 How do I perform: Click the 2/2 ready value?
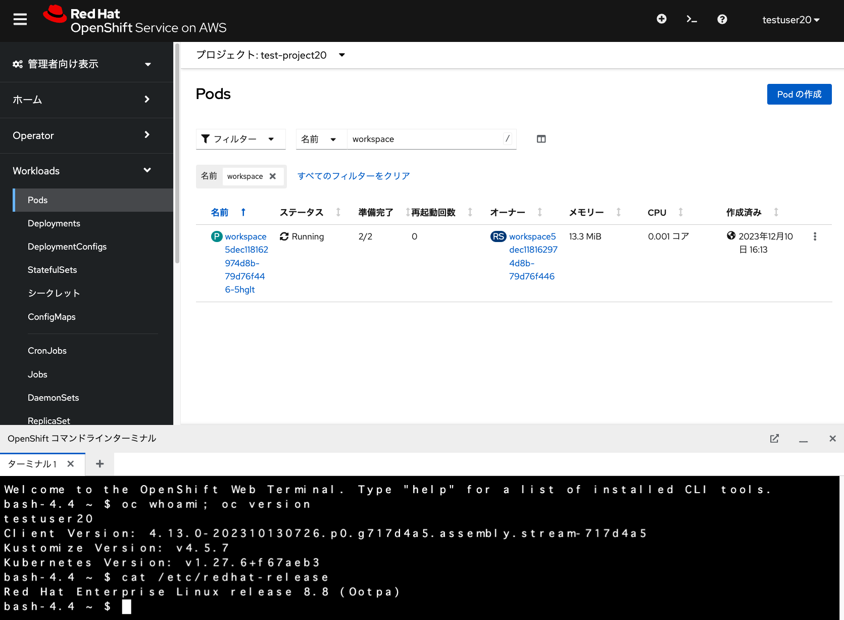click(365, 236)
